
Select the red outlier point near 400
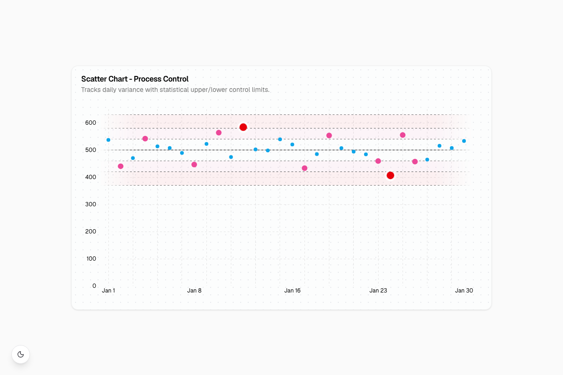(390, 175)
